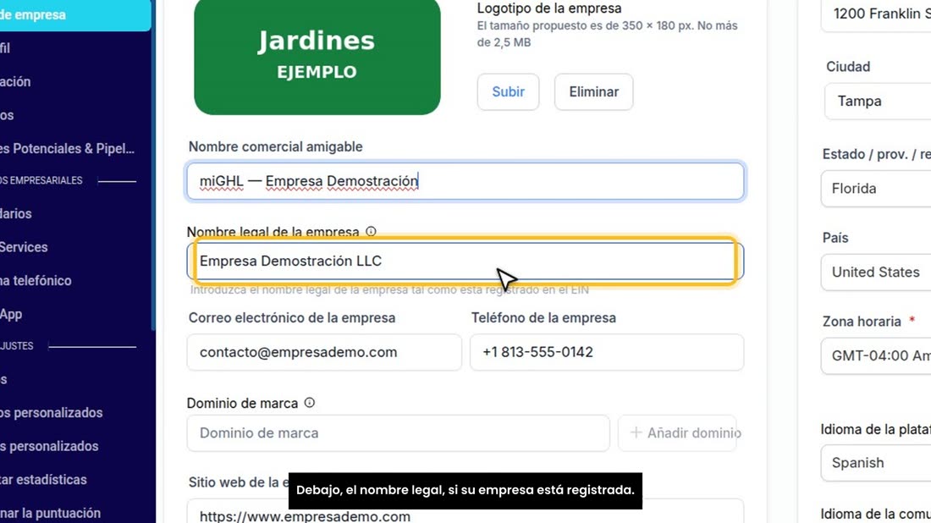Click the sidebar vertical scrollbar

(x=153, y=165)
